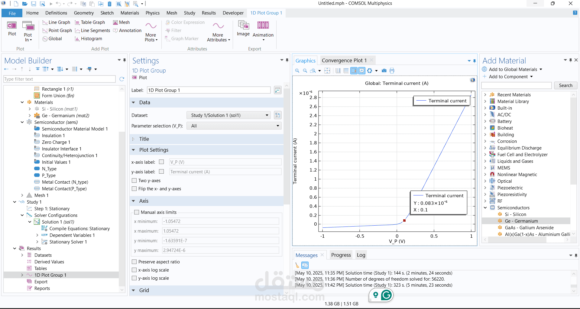Toggle the Two y-axes checkbox

tap(134, 181)
